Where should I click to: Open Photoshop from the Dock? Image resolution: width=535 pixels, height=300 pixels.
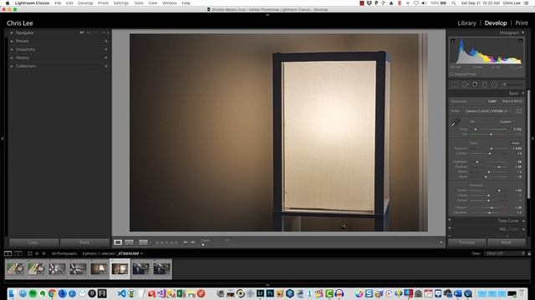[x=270, y=293]
